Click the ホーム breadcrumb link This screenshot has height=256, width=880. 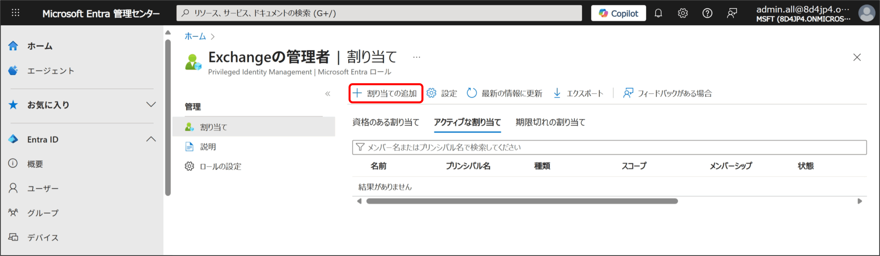coord(195,36)
